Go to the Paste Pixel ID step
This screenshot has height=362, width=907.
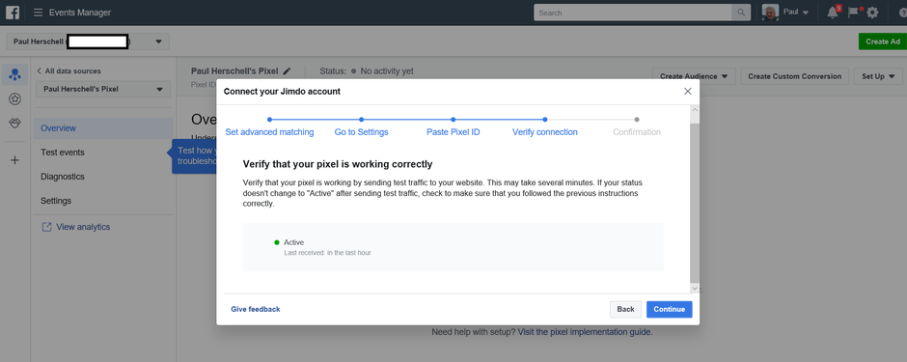click(453, 132)
